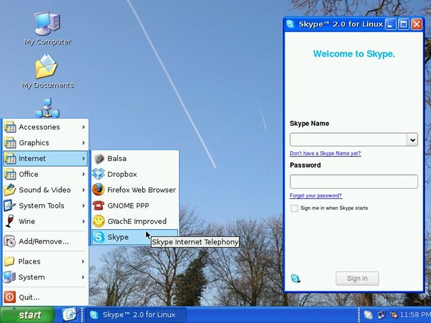This screenshot has height=323, width=431.
Task: Choose the Dropbox menu entry
Action: tap(135, 174)
